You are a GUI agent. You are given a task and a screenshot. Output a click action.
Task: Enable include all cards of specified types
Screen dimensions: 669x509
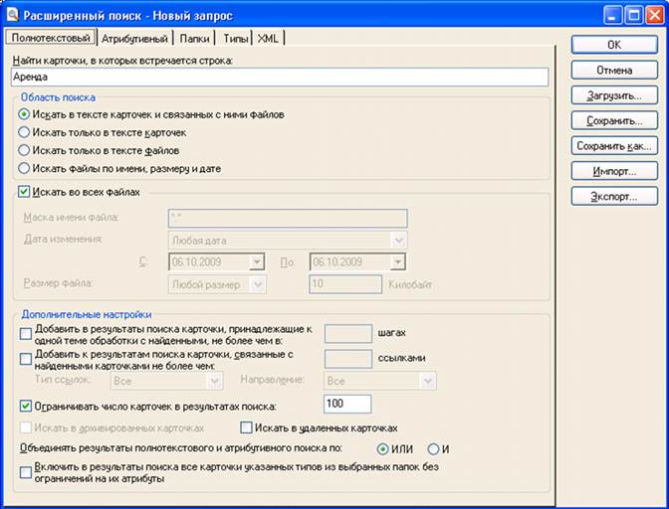coord(26,472)
